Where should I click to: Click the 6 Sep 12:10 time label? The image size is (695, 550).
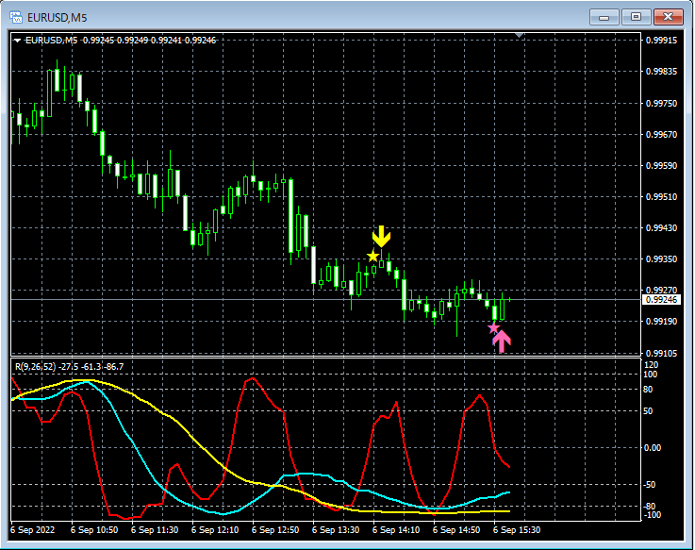215,530
